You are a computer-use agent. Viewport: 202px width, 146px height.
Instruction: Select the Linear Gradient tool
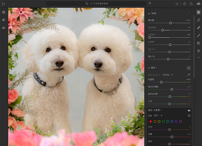tap(199, 43)
